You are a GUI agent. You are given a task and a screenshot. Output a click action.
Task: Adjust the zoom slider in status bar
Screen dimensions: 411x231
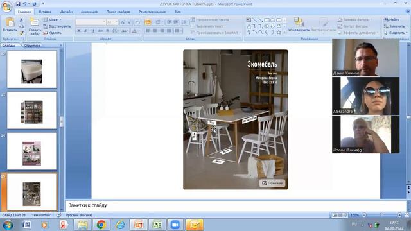(382, 215)
